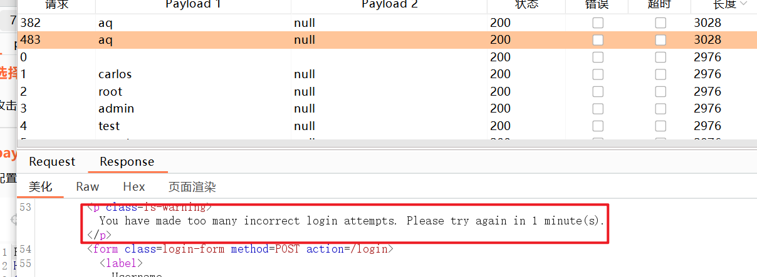Tick 超时 checkbox in carlos row
This screenshot has height=277, width=757.
(660, 74)
